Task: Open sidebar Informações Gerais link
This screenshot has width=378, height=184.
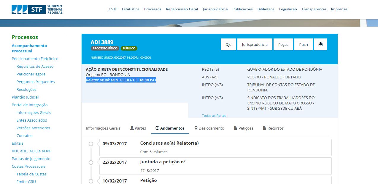Action: (x=34, y=112)
